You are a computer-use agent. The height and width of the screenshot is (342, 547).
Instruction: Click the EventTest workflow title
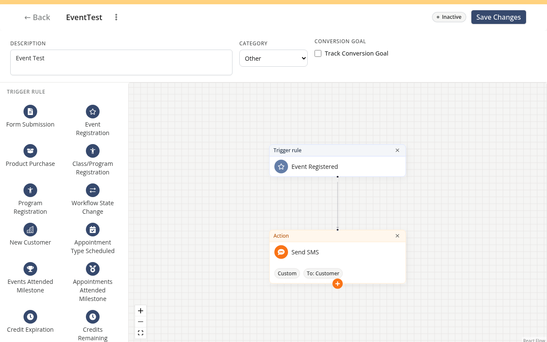tap(84, 17)
